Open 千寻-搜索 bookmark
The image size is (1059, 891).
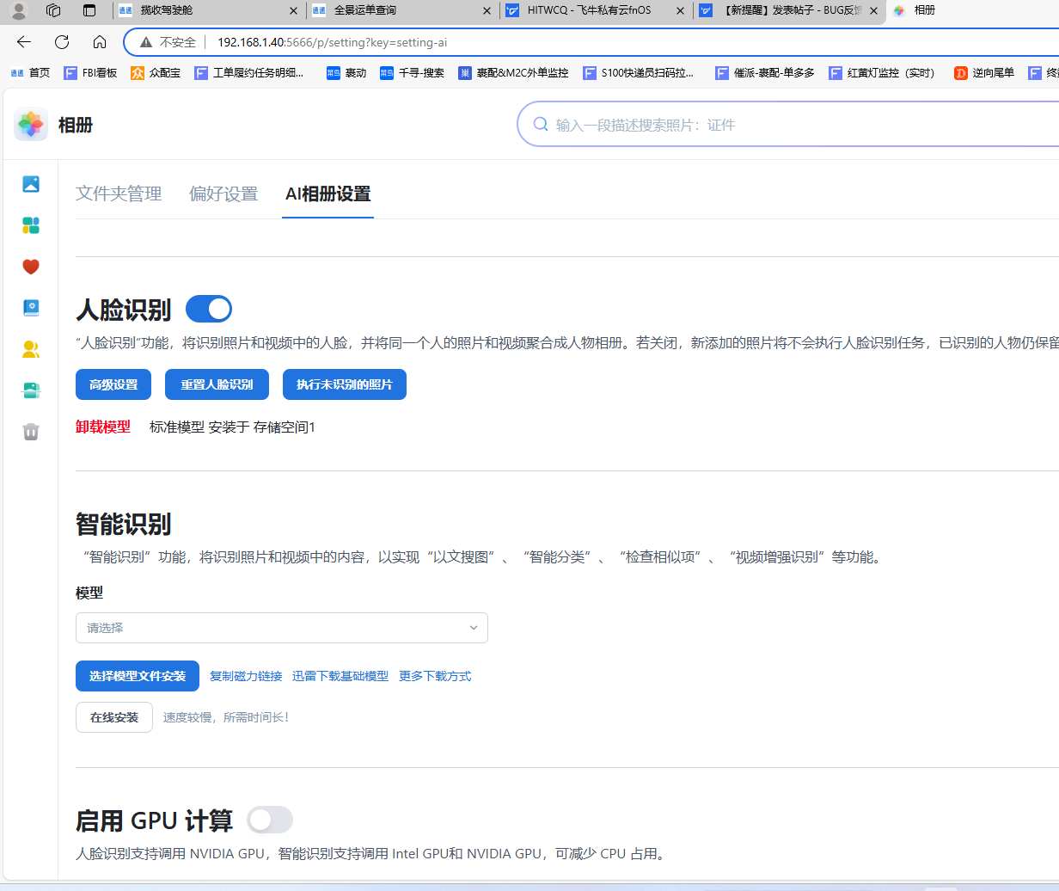coord(412,73)
